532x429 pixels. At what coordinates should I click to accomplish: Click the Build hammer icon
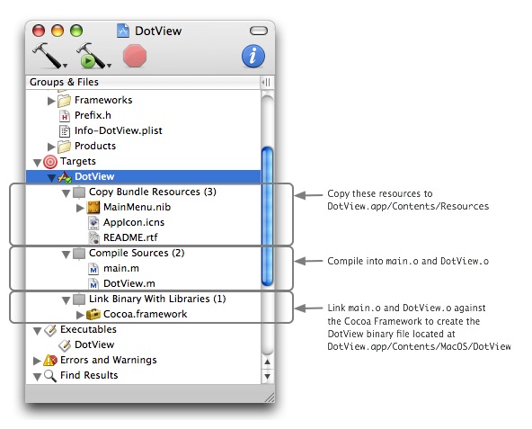[47, 55]
